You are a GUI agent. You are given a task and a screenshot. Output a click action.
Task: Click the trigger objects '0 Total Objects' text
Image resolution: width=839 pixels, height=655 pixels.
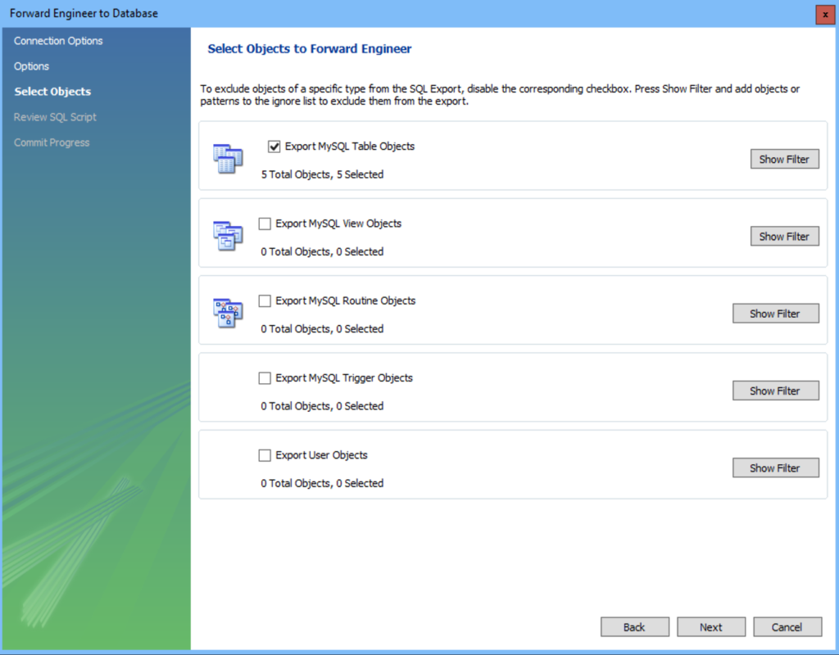pyautogui.click(x=322, y=406)
